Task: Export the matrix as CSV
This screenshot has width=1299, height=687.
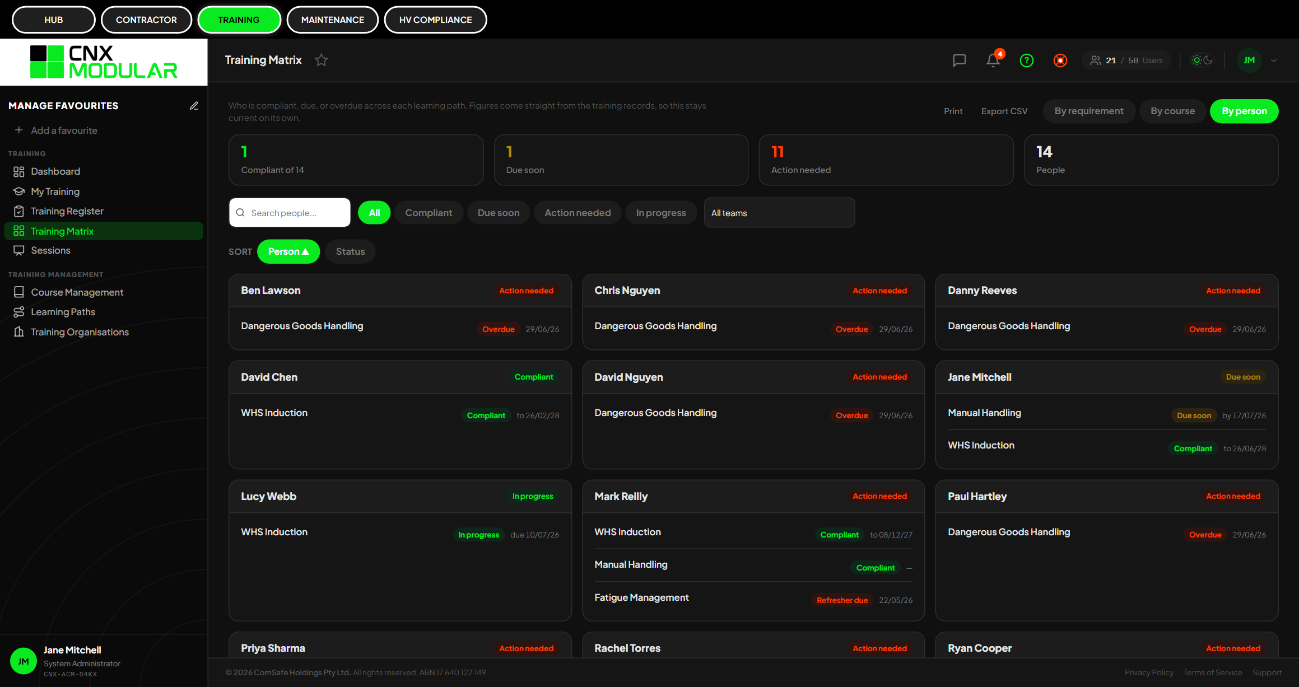Action: pyautogui.click(x=1004, y=111)
